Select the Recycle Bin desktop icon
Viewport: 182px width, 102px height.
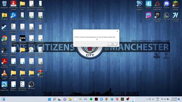point(5,5)
